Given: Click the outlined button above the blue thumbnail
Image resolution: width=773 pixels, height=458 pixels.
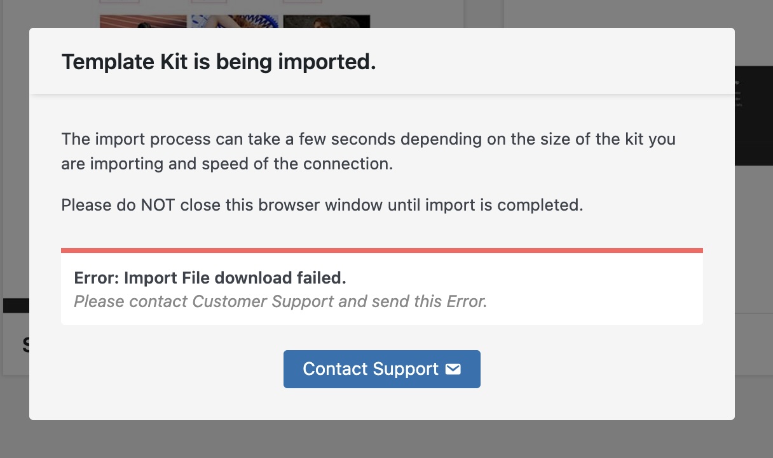Looking at the screenshot, I should [209, 1].
